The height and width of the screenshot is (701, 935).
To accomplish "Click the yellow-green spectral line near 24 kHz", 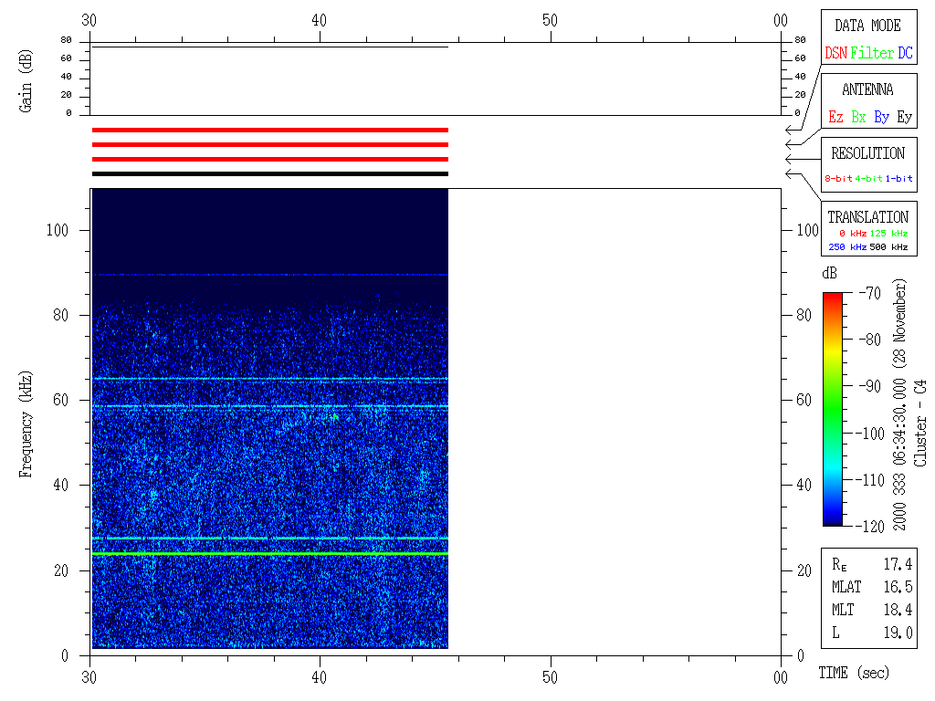I will click(x=269, y=553).
